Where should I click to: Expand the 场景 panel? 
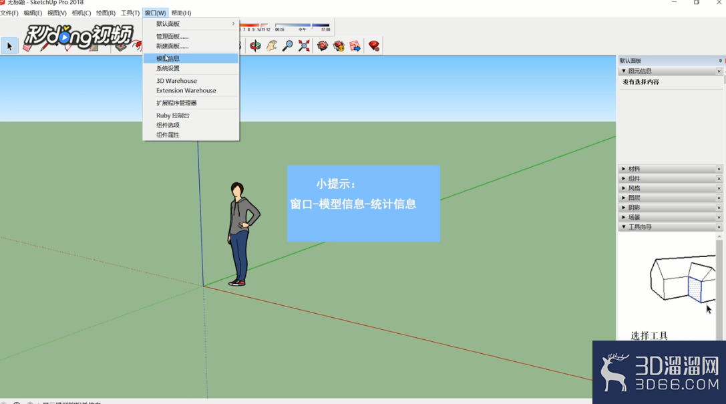[624, 218]
